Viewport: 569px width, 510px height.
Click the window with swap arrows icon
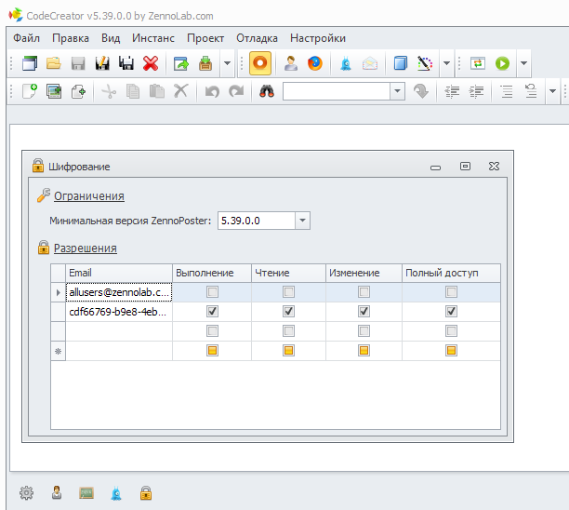pos(478,63)
